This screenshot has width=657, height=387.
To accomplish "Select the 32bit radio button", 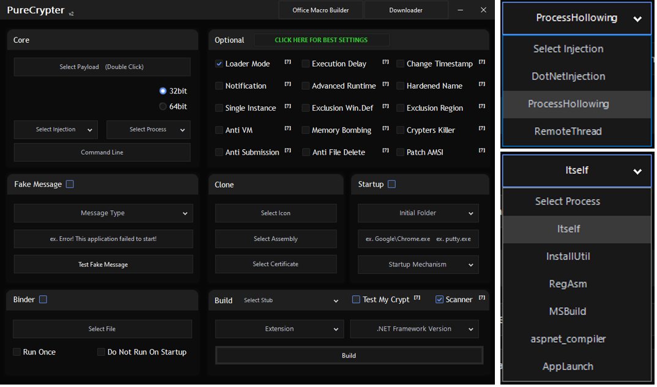I will pos(163,91).
